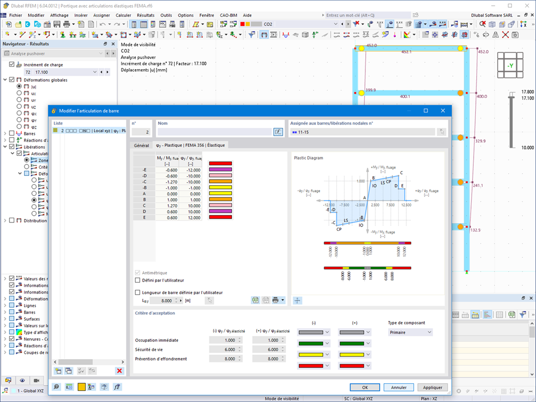This screenshot has width=536, height=402.
Task: Collapse the Déformations globales tree node
Action: point(5,80)
